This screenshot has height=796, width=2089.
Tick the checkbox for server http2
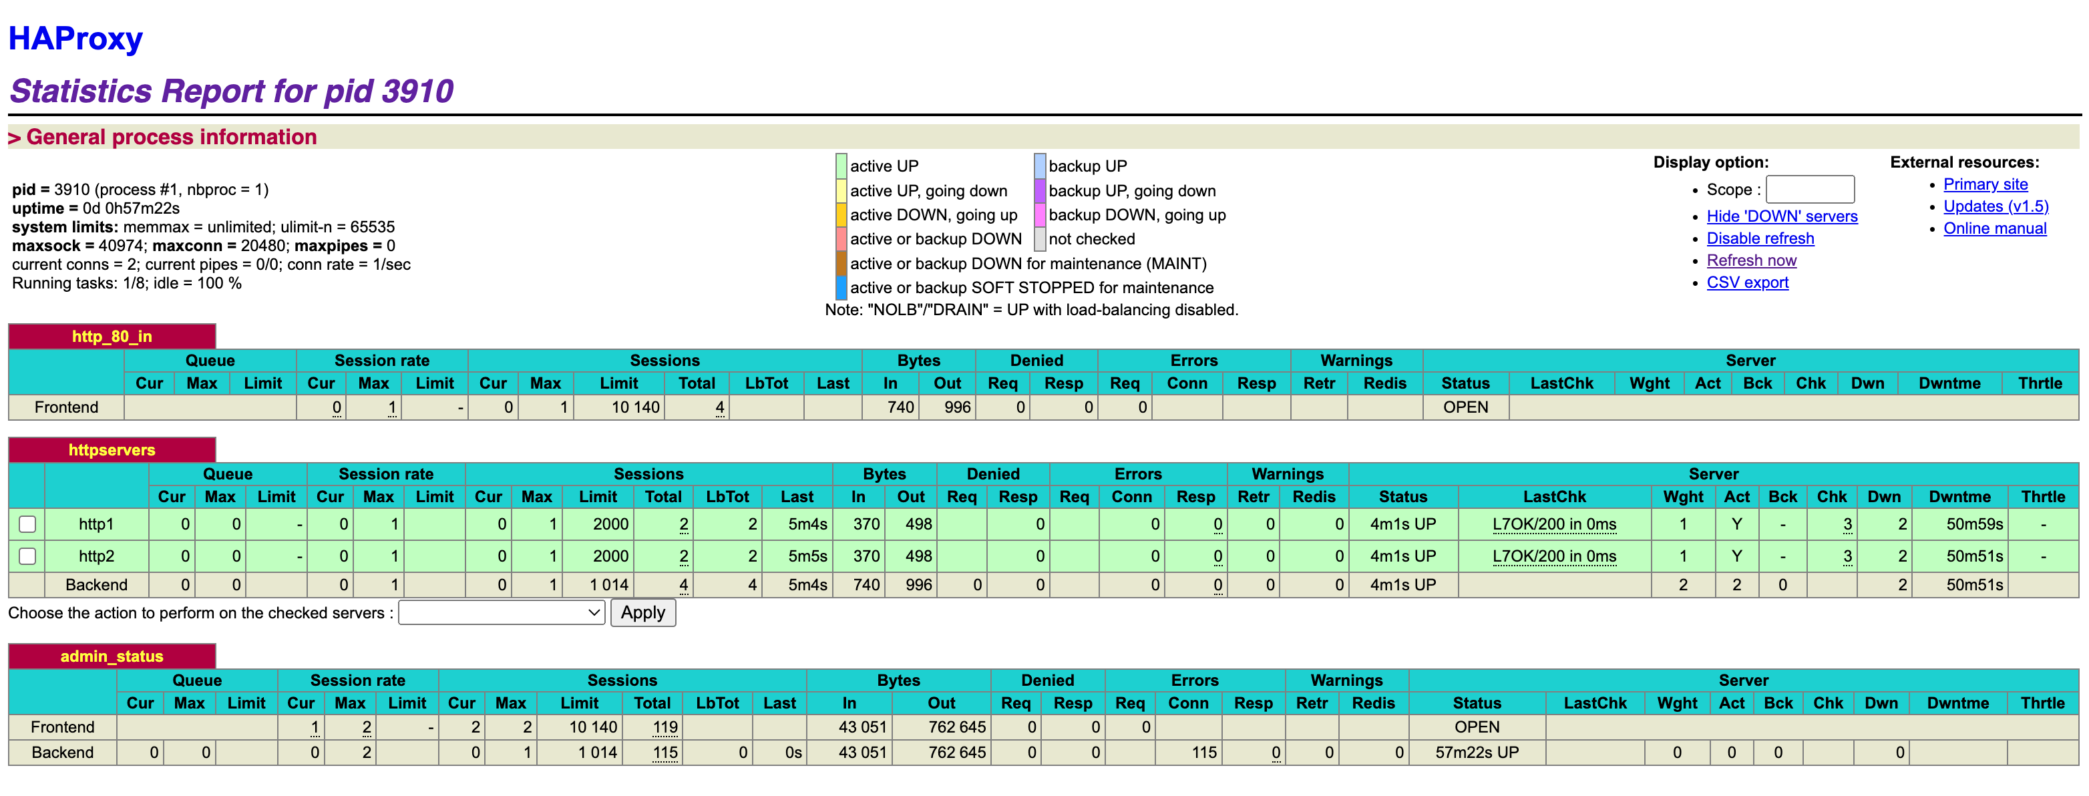pyautogui.click(x=27, y=556)
